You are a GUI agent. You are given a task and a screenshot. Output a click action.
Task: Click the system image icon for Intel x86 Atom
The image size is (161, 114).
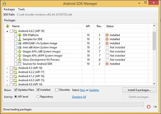pyautogui.click(x=20, y=47)
